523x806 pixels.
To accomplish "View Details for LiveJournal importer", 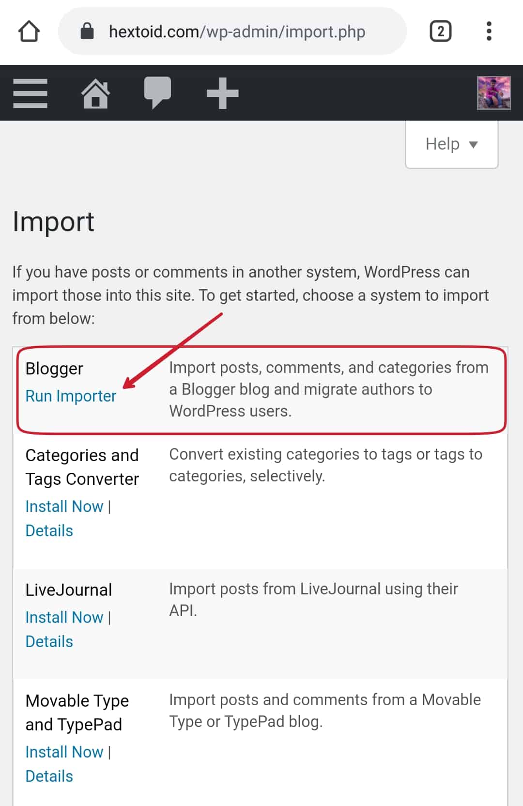I will tap(49, 642).
